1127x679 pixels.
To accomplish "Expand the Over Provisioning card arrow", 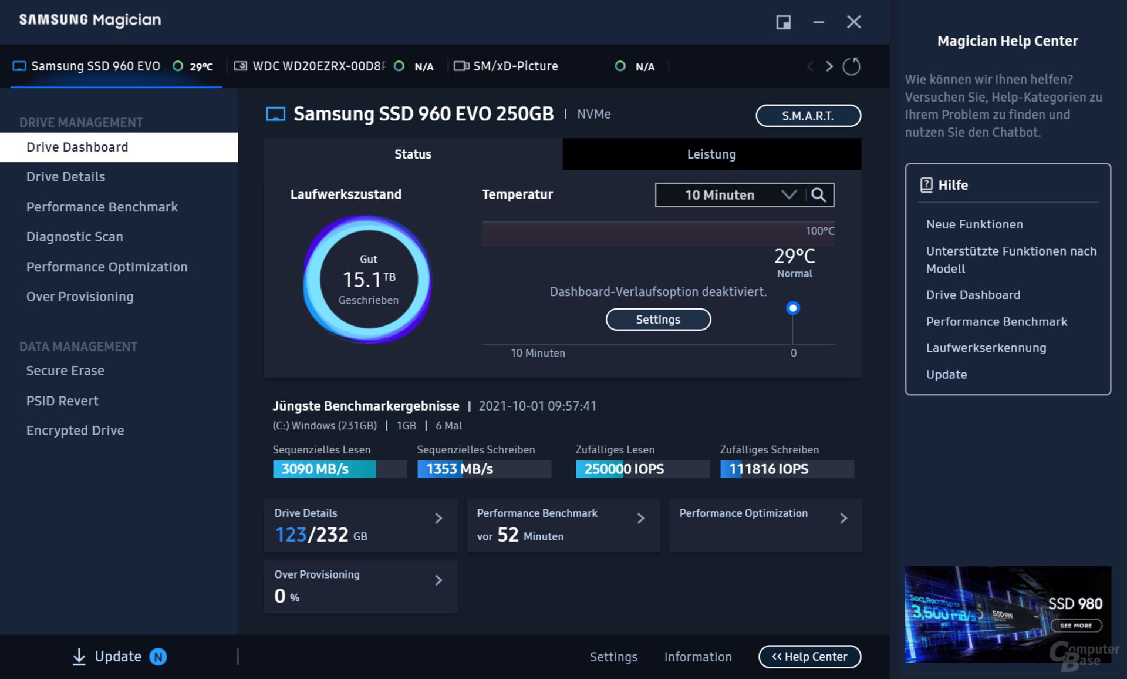I will tap(438, 580).
